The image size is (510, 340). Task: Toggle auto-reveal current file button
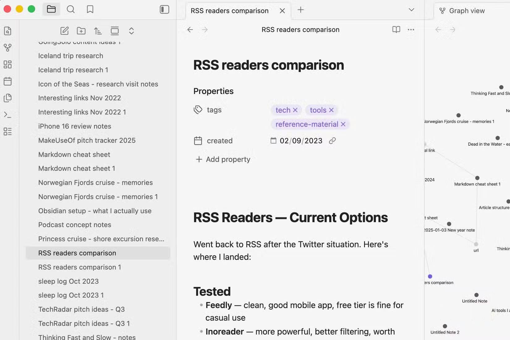[115, 31]
